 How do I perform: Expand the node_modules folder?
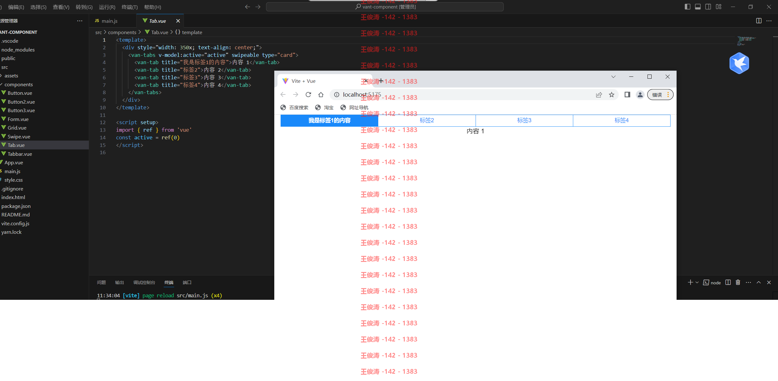tap(44, 50)
